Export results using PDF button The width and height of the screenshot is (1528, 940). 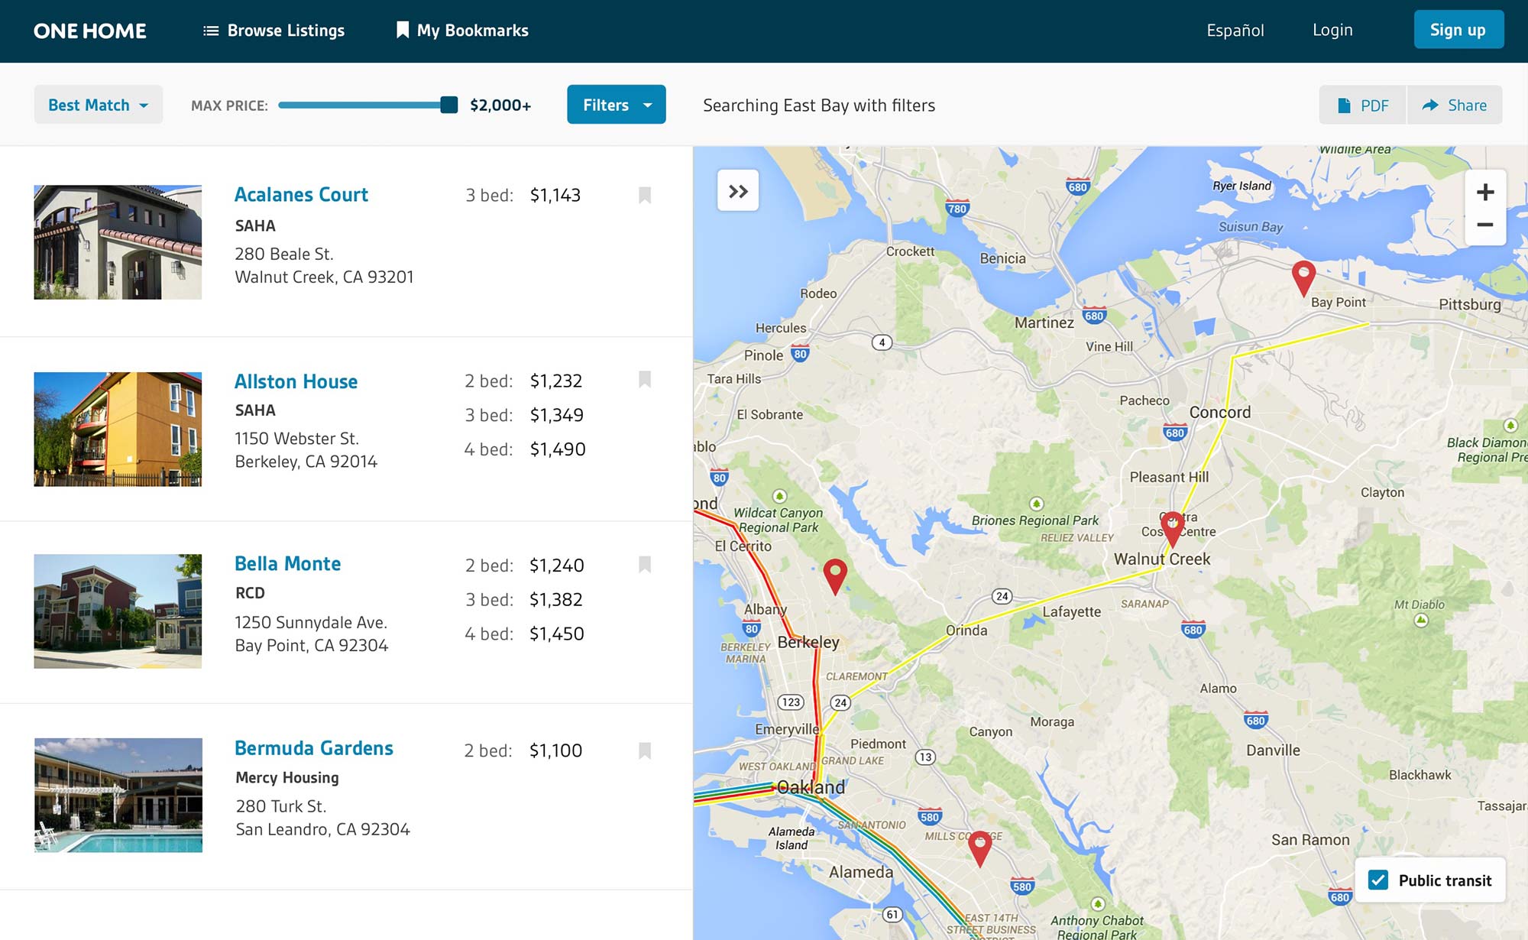1363,105
